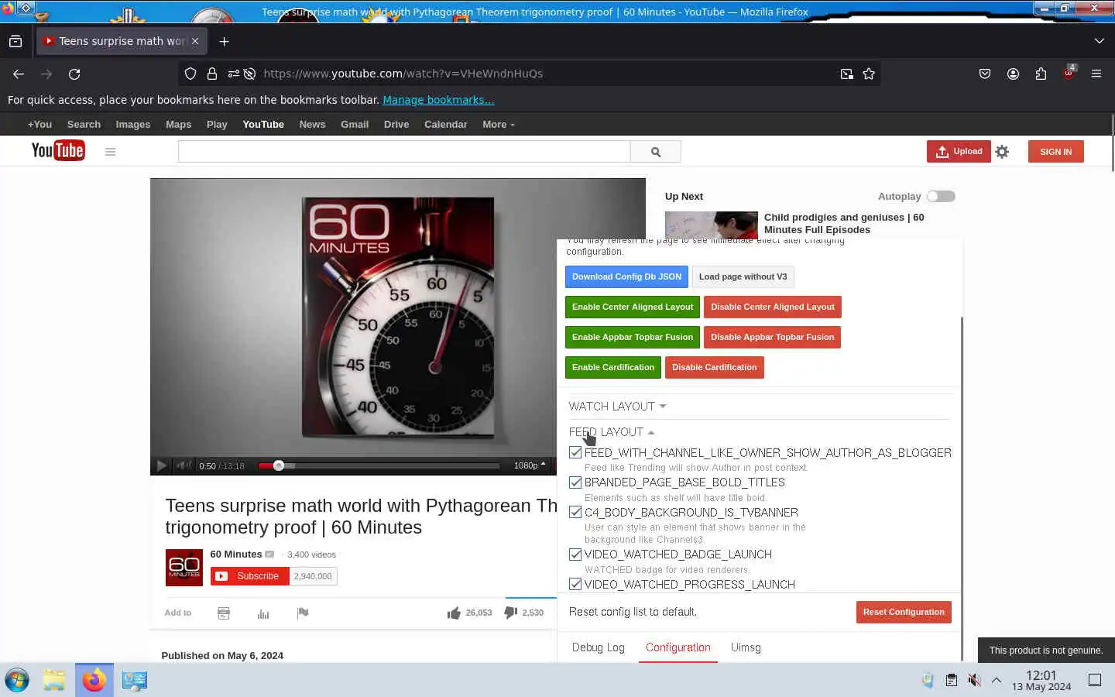This screenshot has height=697, width=1115.
Task: List all tabs dropdown arrow
Action: pos(1100,41)
